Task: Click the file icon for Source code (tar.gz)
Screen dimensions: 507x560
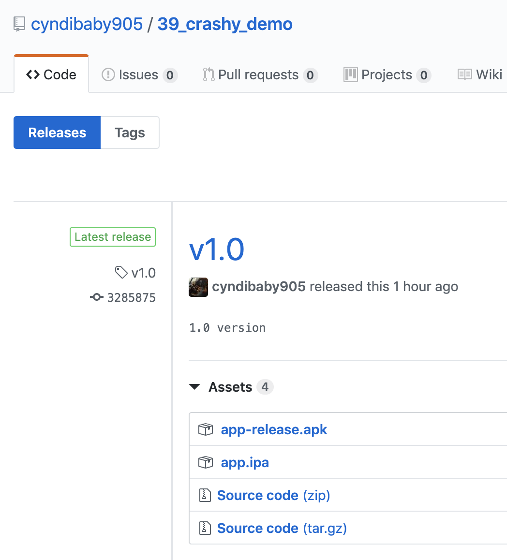Action: [x=205, y=528]
